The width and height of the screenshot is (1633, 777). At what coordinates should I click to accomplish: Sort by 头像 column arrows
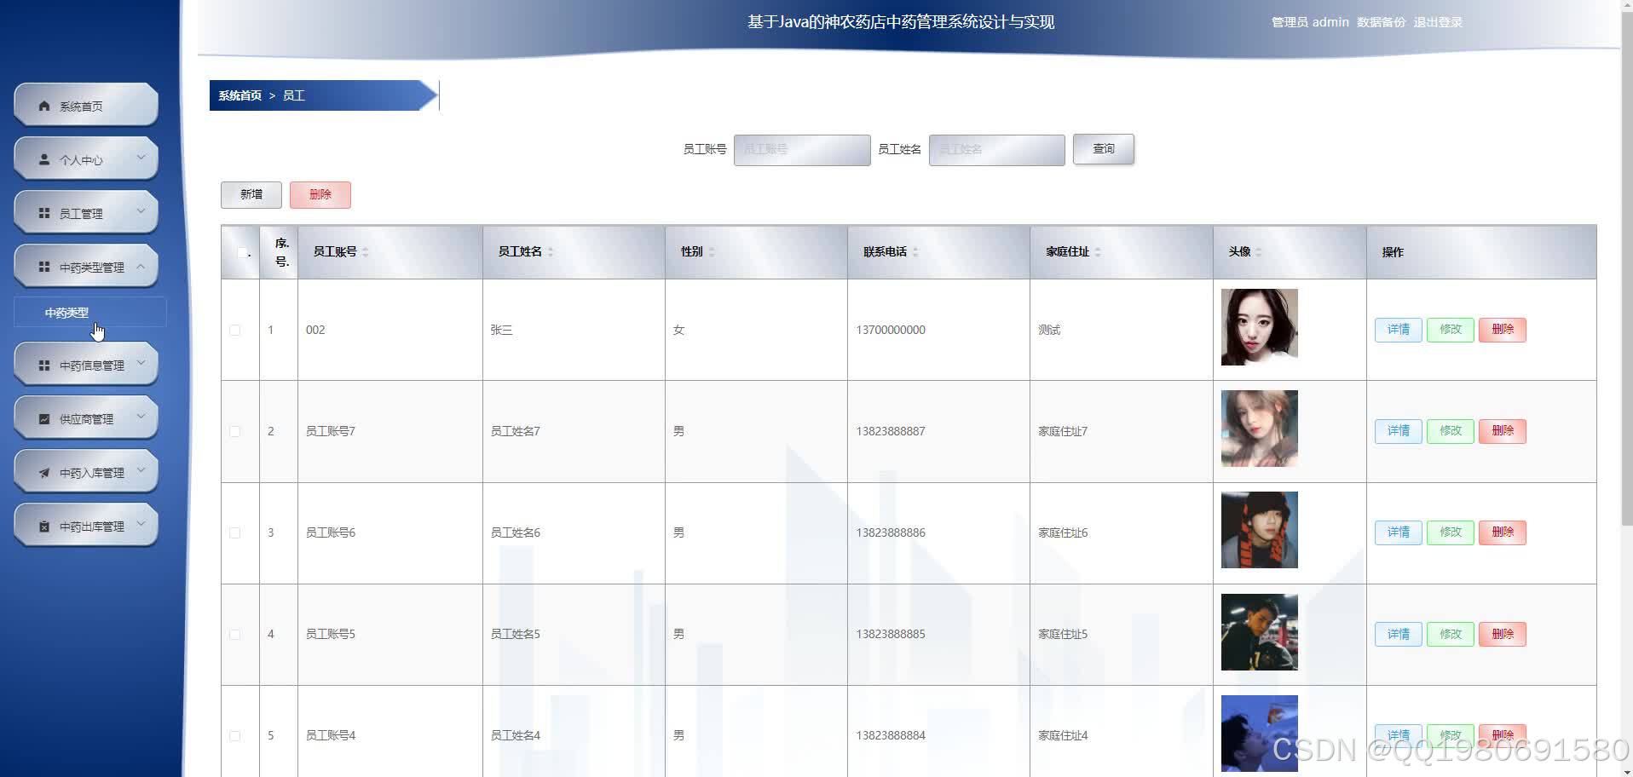(x=1259, y=252)
